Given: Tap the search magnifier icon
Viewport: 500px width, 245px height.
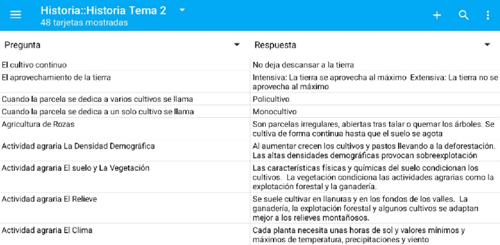Looking at the screenshot, I should tap(464, 15).
